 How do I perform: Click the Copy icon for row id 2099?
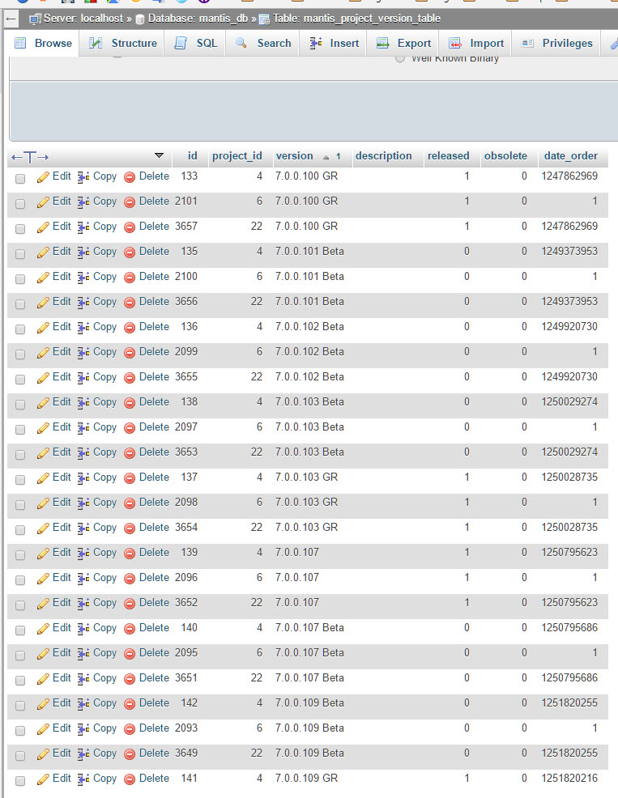click(83, 353)
